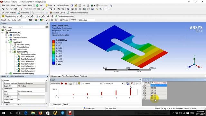
Task: Click the dark blue Min legend band
Action: pos(53,63)
